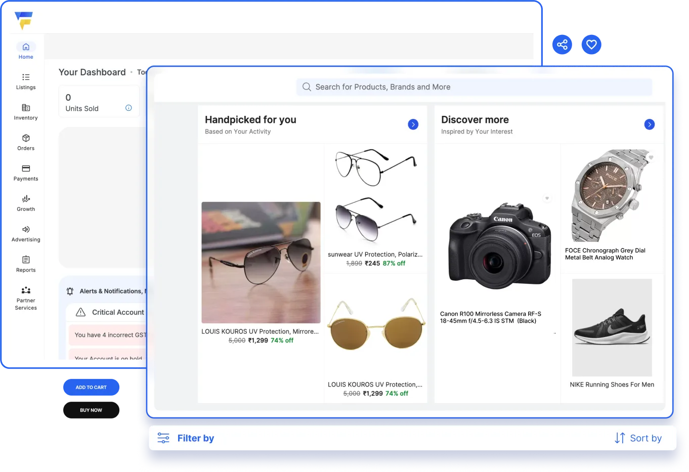Viewport: 689px width, 472px height.
Task: Open Partner Services menu item
Action: (26, 298)
